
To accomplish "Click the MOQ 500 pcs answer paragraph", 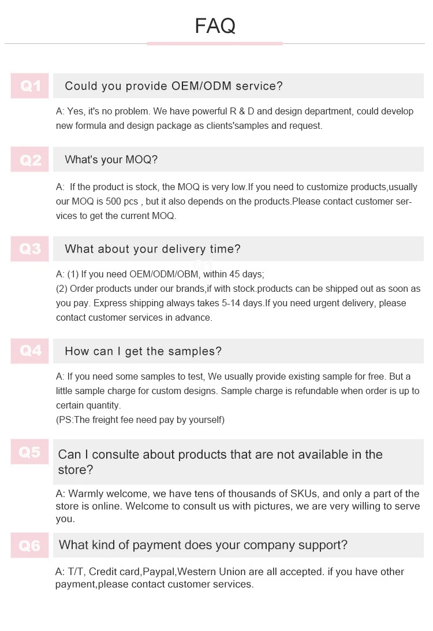I will (236, 201).
